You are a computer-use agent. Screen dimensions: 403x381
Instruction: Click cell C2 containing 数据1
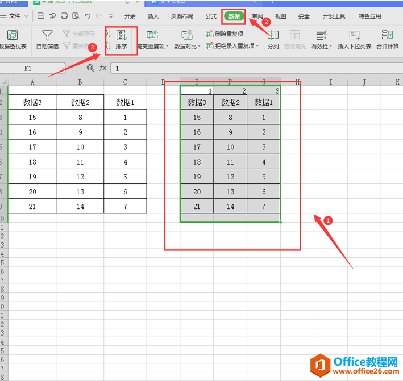[x=125, y=102]
